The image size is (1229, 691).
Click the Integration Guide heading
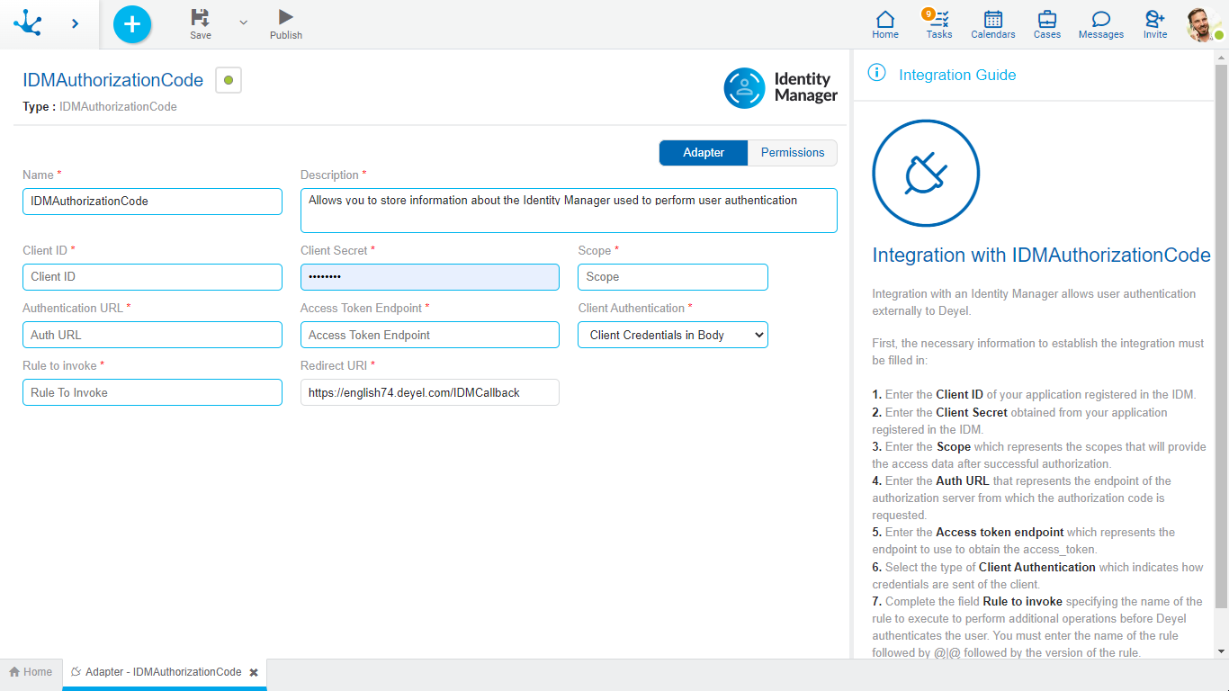point(957,76)
